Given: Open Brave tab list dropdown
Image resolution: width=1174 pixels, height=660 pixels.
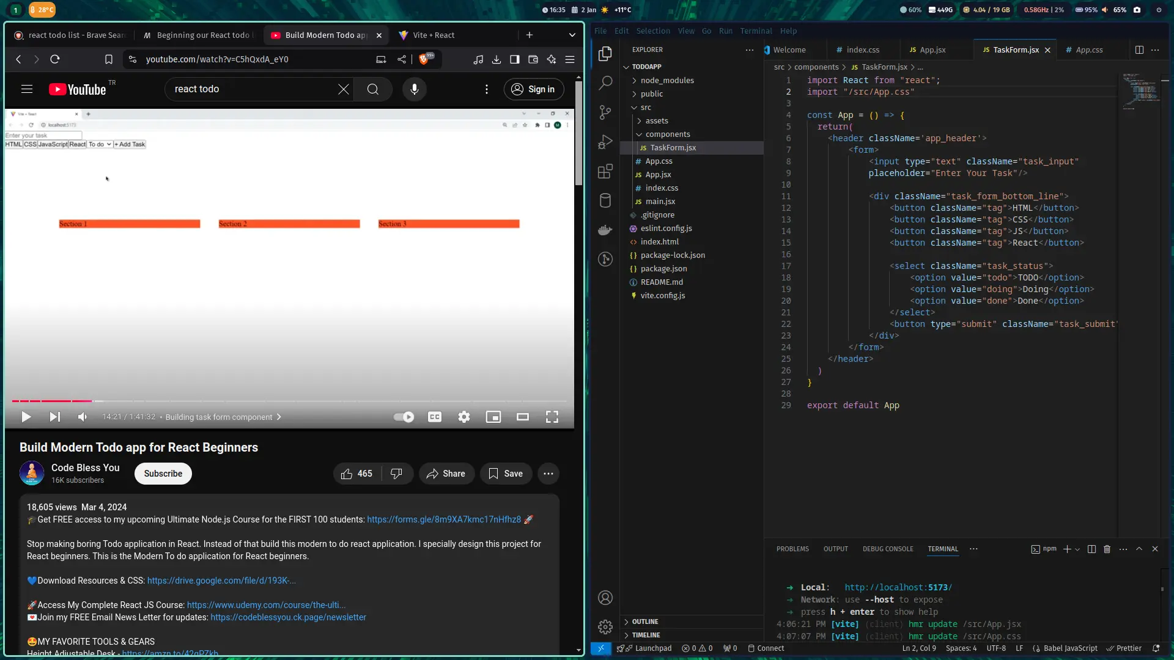Looking at the screenshot, I should tap(572, 35).
